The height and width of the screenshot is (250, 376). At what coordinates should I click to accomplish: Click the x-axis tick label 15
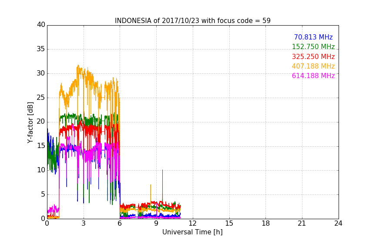[229, 224]
